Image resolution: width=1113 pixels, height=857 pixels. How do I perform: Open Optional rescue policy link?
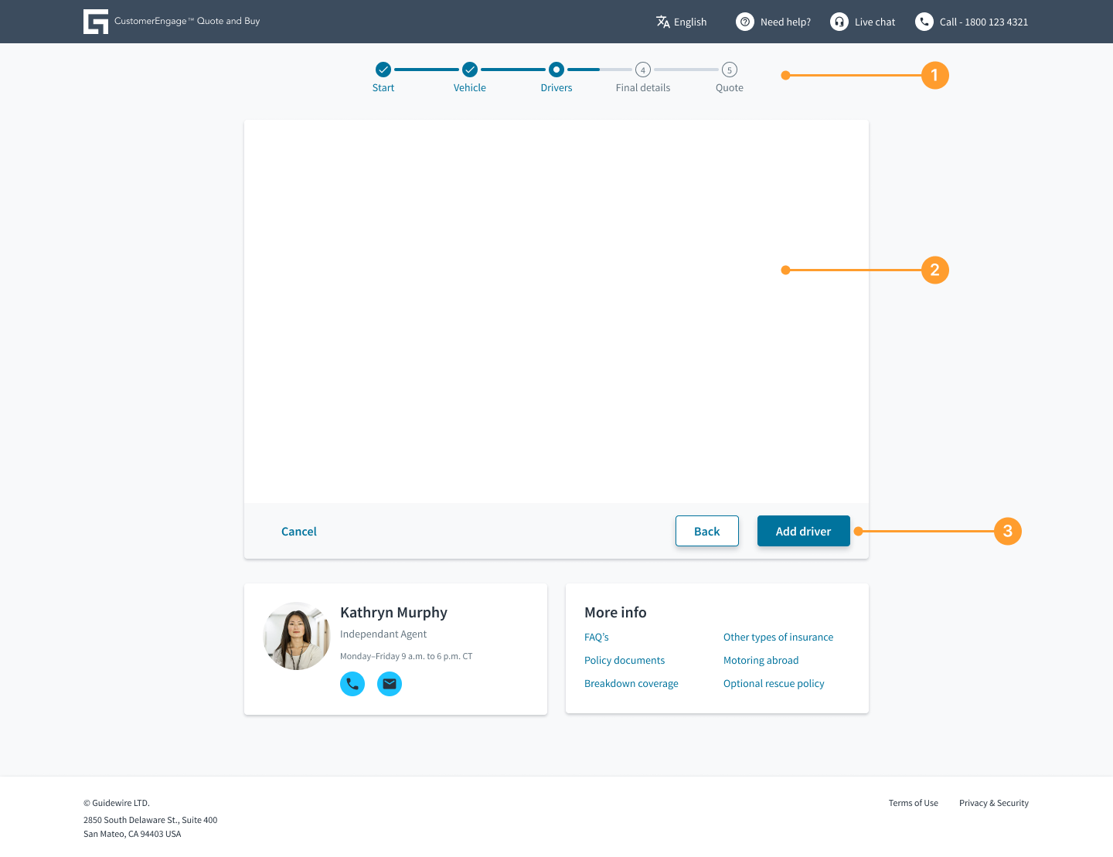[x=774, y=684]
